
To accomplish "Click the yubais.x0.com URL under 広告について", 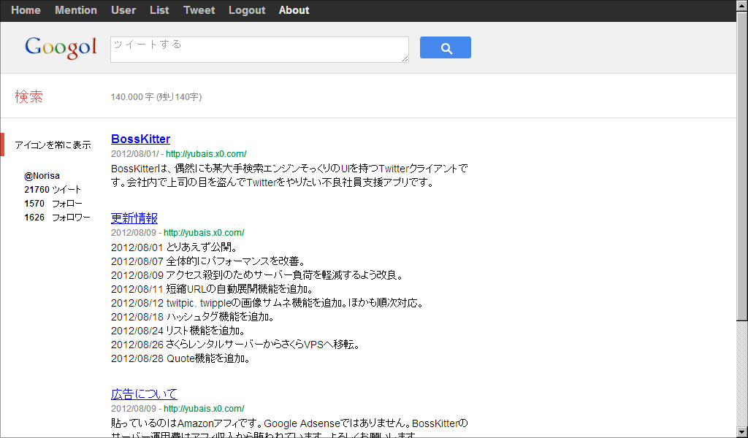I will [x=204, y=409].
